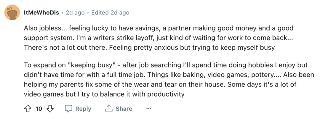Click the quoted phrase "keeping busy"
The image size is (320, 119).
(93, 65)
